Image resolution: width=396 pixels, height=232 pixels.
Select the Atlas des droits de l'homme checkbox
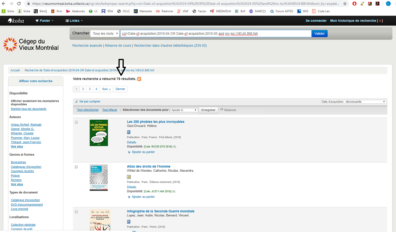coord(76,167)
